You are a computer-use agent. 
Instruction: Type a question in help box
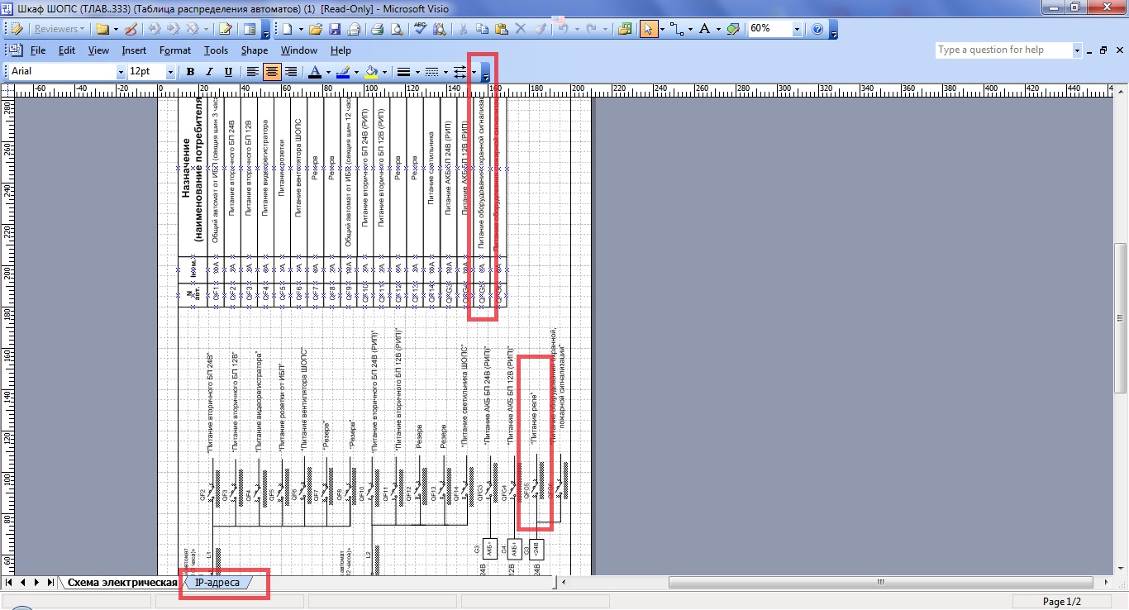click(x=1003, y=50)
